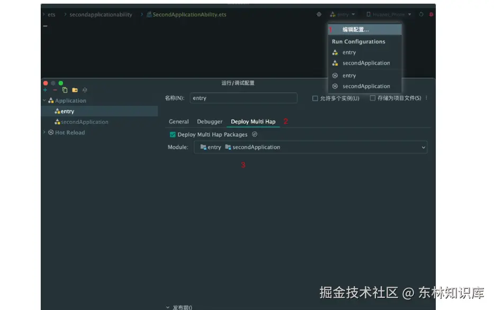The height and width of the screenshot is (310, 494).
Task: Click the ets breadcrumb segment
Action: click(x=51, y=15)
